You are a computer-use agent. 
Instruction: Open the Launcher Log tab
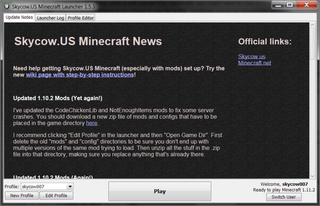[x=50, y=18]
